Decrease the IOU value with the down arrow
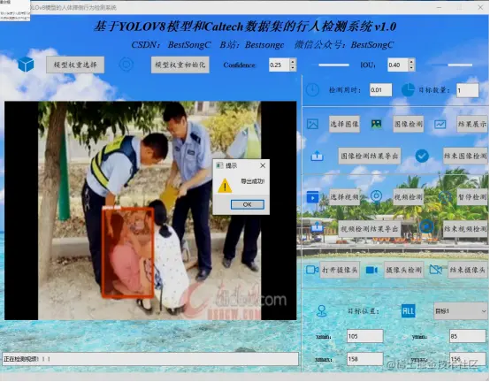Viewport: 490px width, 382px height. tap(411, 68)
